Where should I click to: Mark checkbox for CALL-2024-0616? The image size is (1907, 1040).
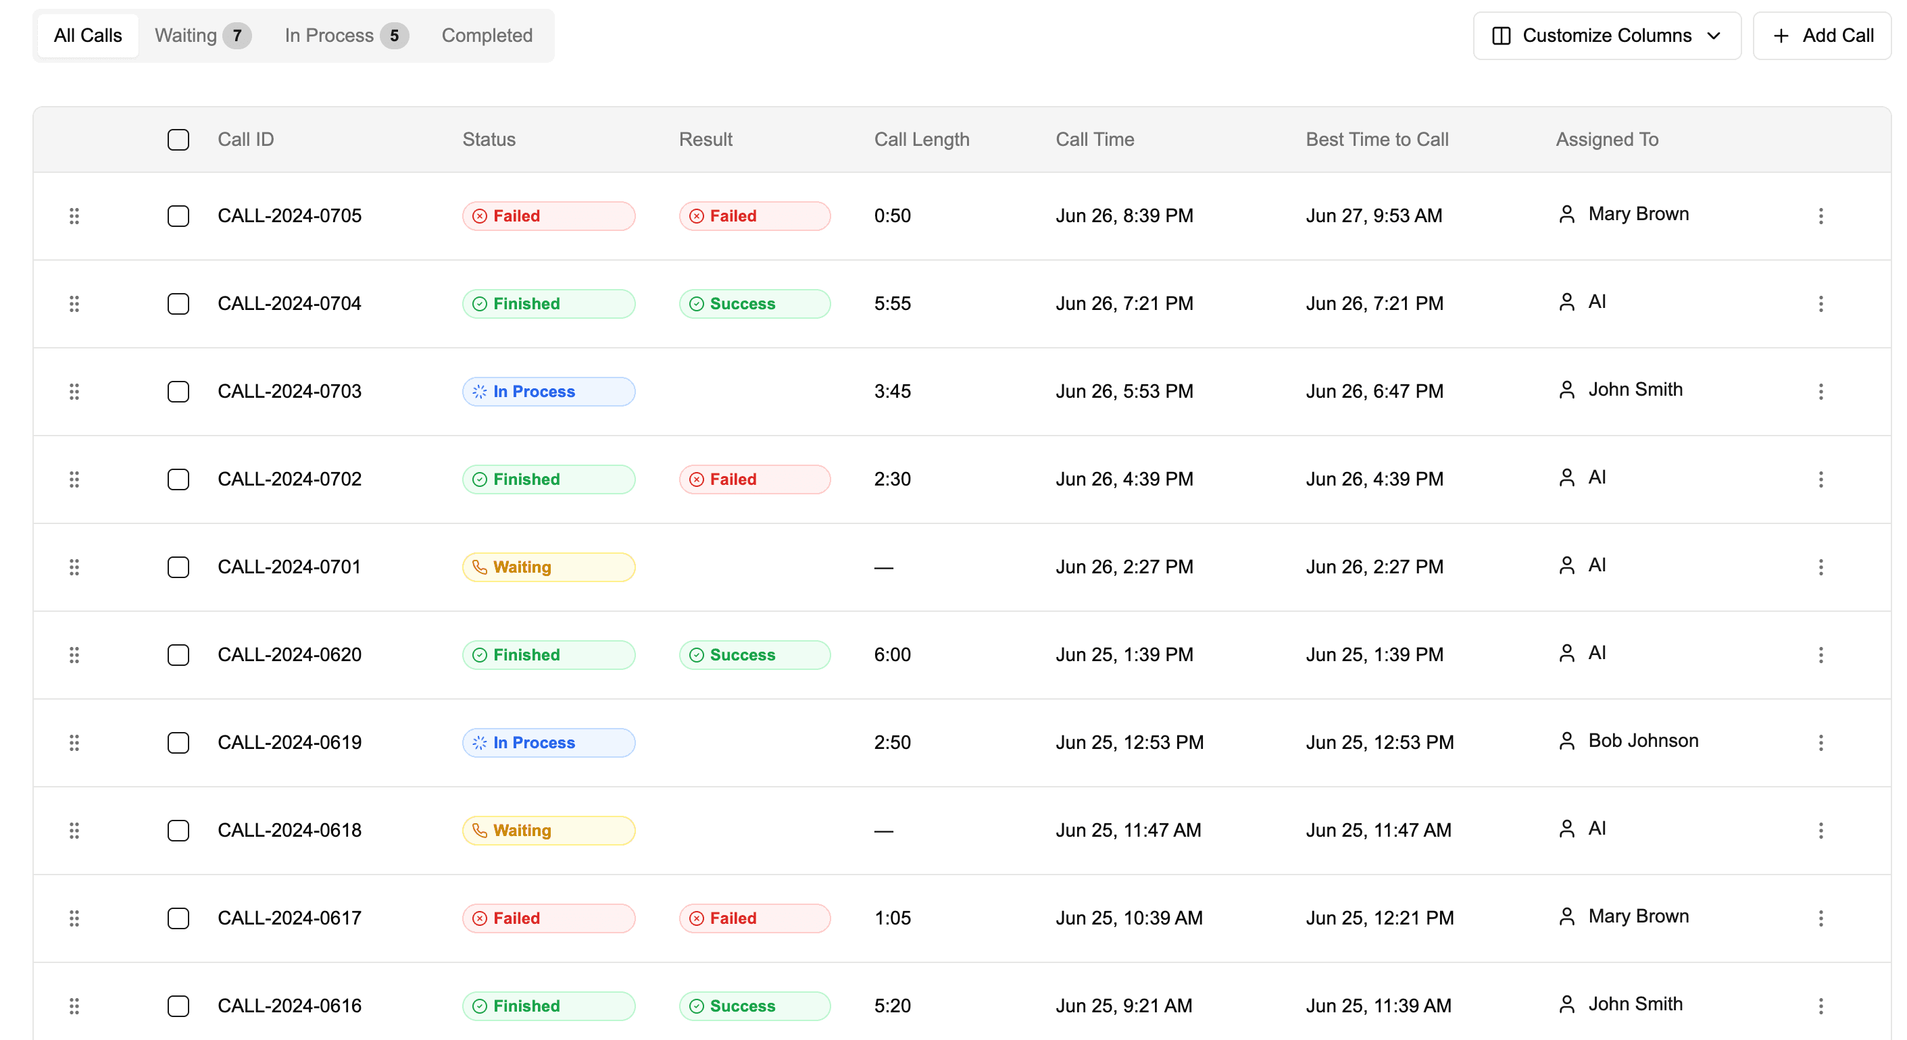pyautogui.click(x=178, y=1006)
